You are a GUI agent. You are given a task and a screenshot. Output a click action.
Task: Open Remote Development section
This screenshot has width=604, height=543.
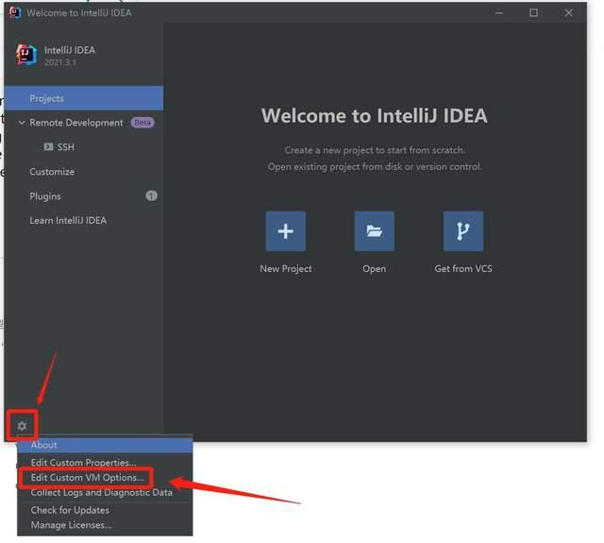pyautogui.click(x=76, y=123)
